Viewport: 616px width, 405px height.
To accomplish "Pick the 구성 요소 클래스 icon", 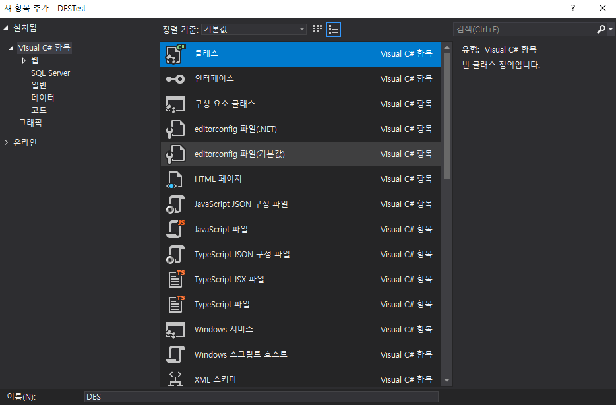I will click(175, 104).
